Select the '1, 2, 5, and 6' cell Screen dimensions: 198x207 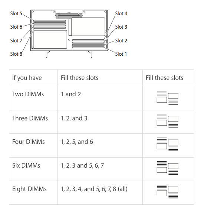[x=77, y=142]
